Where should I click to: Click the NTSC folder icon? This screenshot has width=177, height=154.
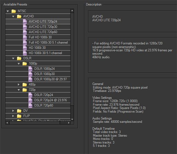click(x=13, y=11)
